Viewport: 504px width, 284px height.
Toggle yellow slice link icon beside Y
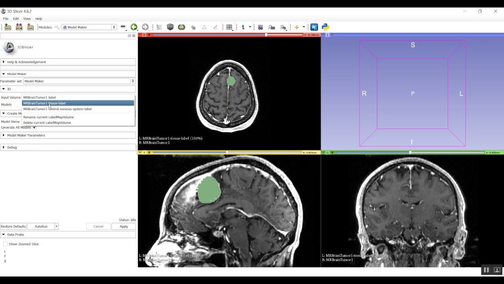click(149, 153)
